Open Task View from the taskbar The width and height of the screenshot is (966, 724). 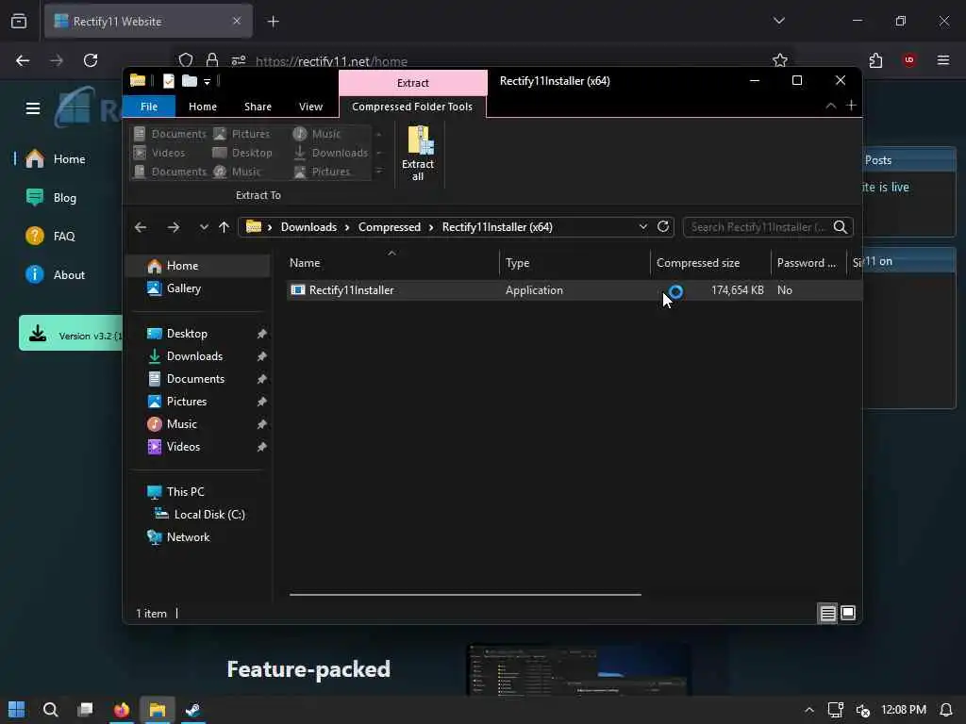86,710
